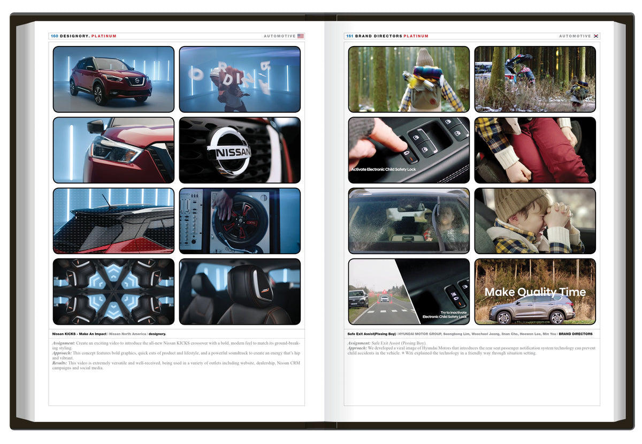Open the rear roof spoiler thumbnail
642x444 pixels.
[x=113, y=221]
